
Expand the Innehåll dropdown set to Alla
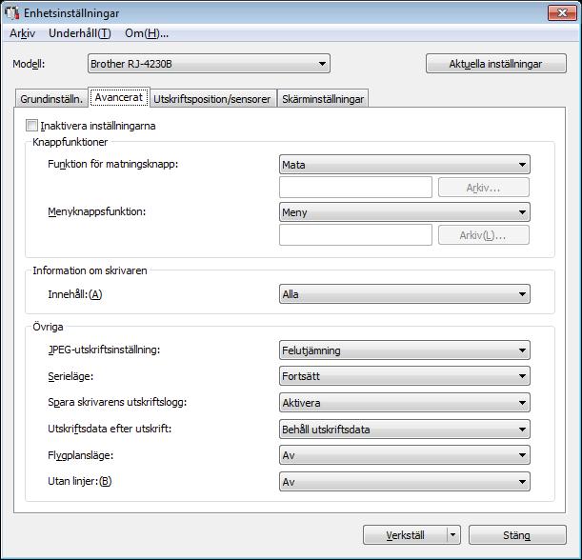tap(405, 294)
